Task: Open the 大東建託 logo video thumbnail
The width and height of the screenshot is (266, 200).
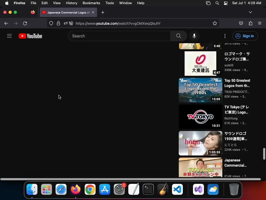Action: click(200, 64)
